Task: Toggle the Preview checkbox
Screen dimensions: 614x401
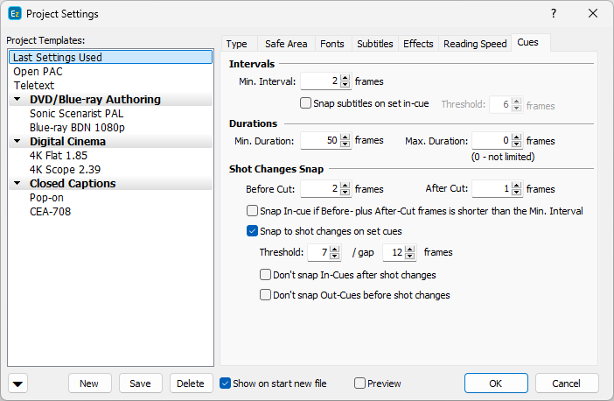Action: pos(359,383)
